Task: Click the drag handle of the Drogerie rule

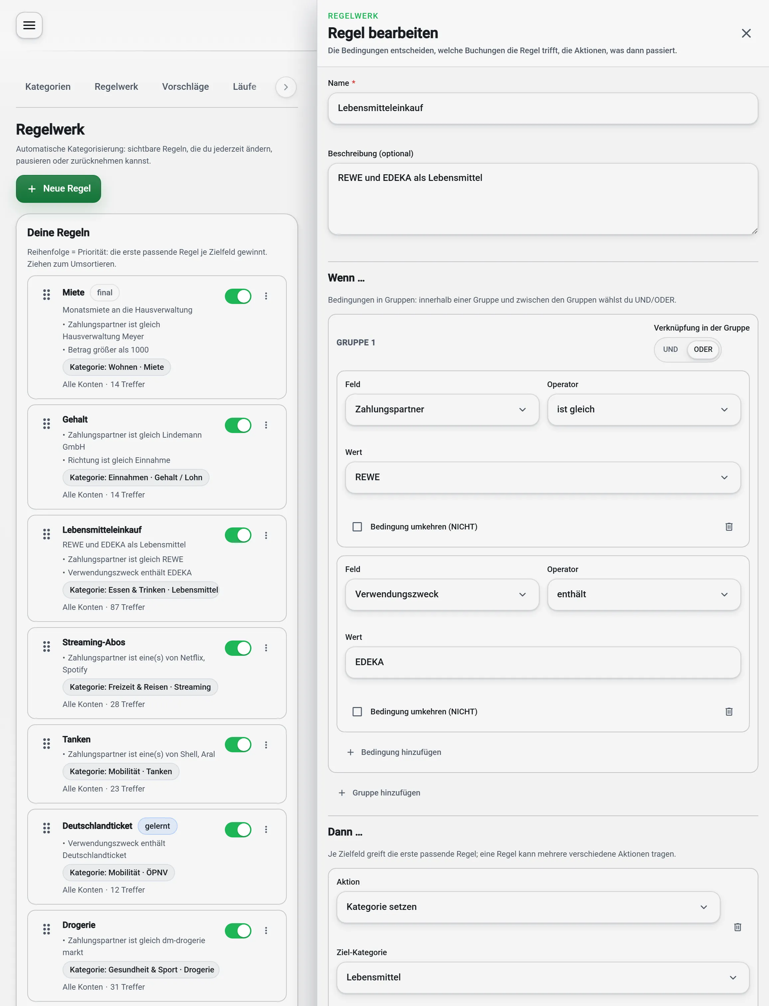Action: click(47, 930)
